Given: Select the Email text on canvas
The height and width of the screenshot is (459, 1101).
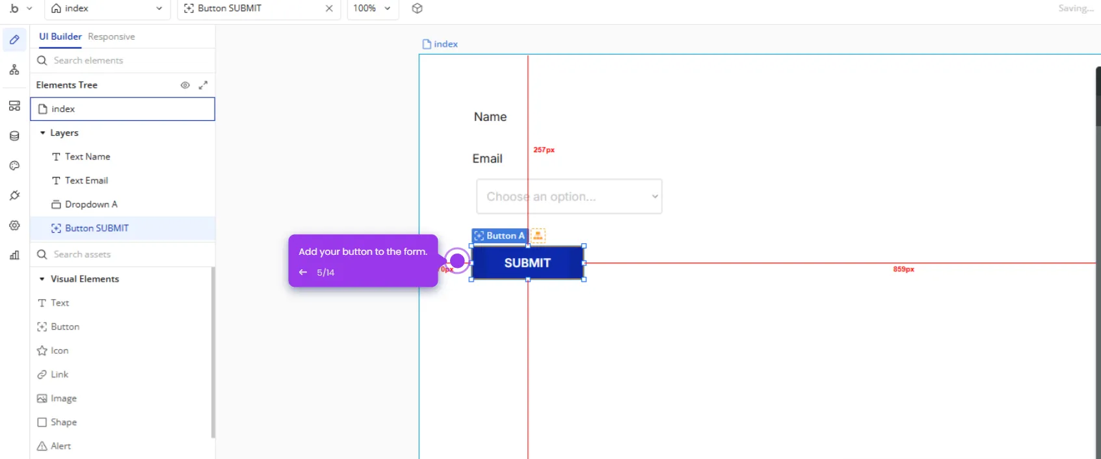Looking at the screenshot, I should [x=487, y=159].
